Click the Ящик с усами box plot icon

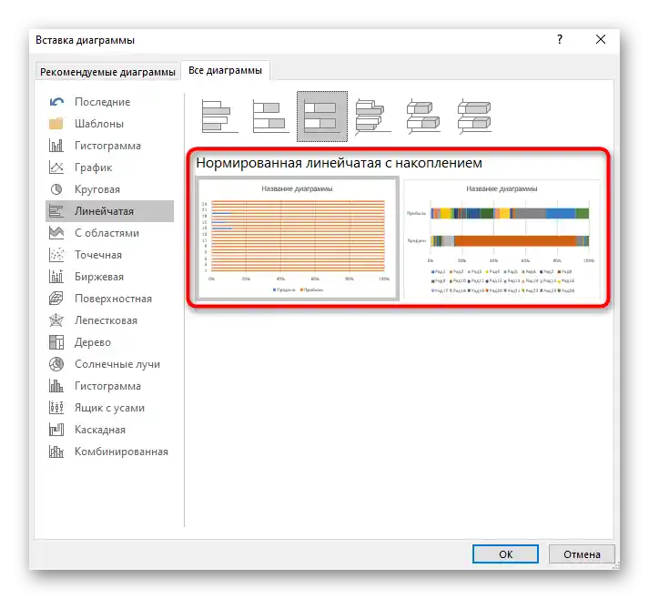point(56,408)
